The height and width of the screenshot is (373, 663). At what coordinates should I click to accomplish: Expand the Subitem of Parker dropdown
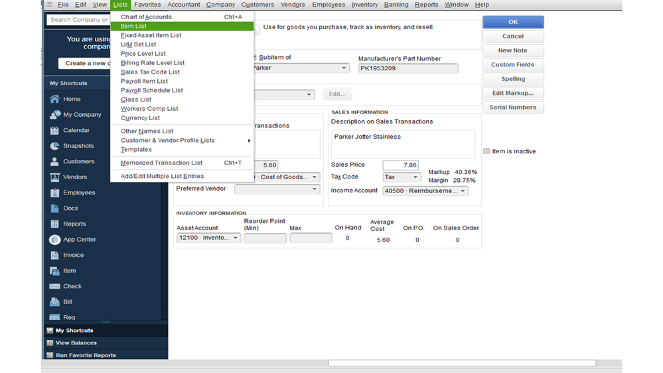tap(344, 68)
